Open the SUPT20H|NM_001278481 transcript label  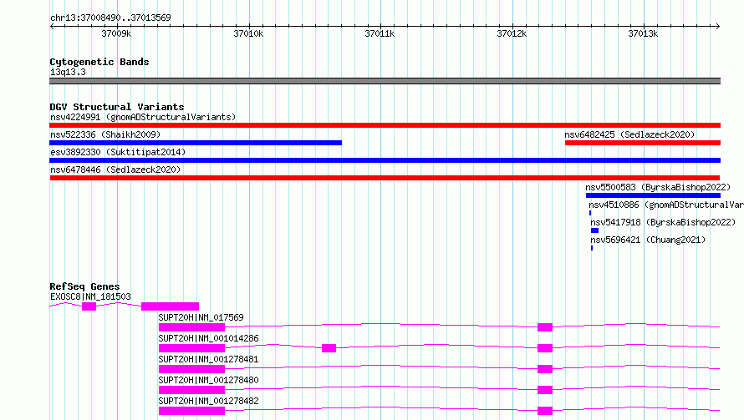point(208,359)
